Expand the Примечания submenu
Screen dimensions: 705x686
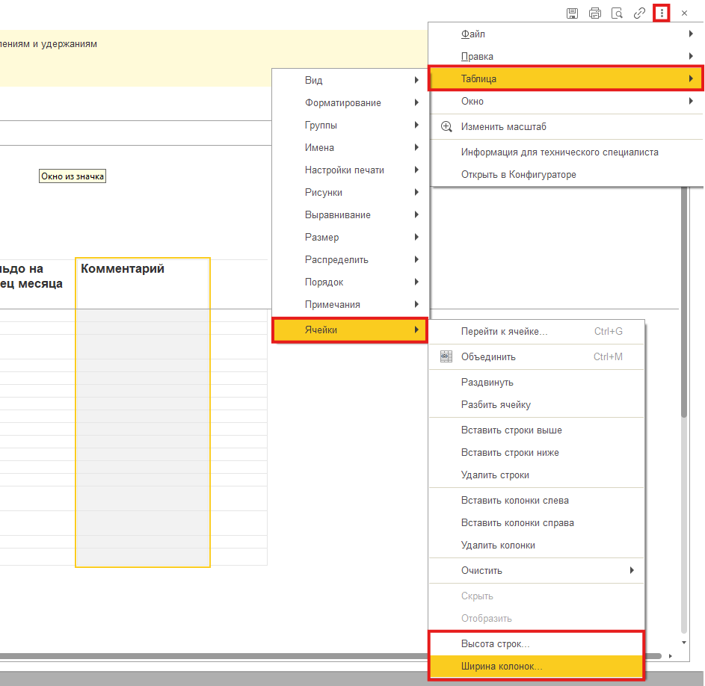coord(351,304)
